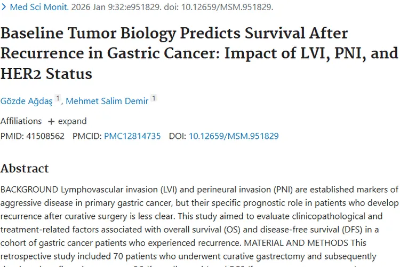The image size is (400, 267).
Task: Click the plus icon beside Affiliations
Action: click(x=51, y=121)
